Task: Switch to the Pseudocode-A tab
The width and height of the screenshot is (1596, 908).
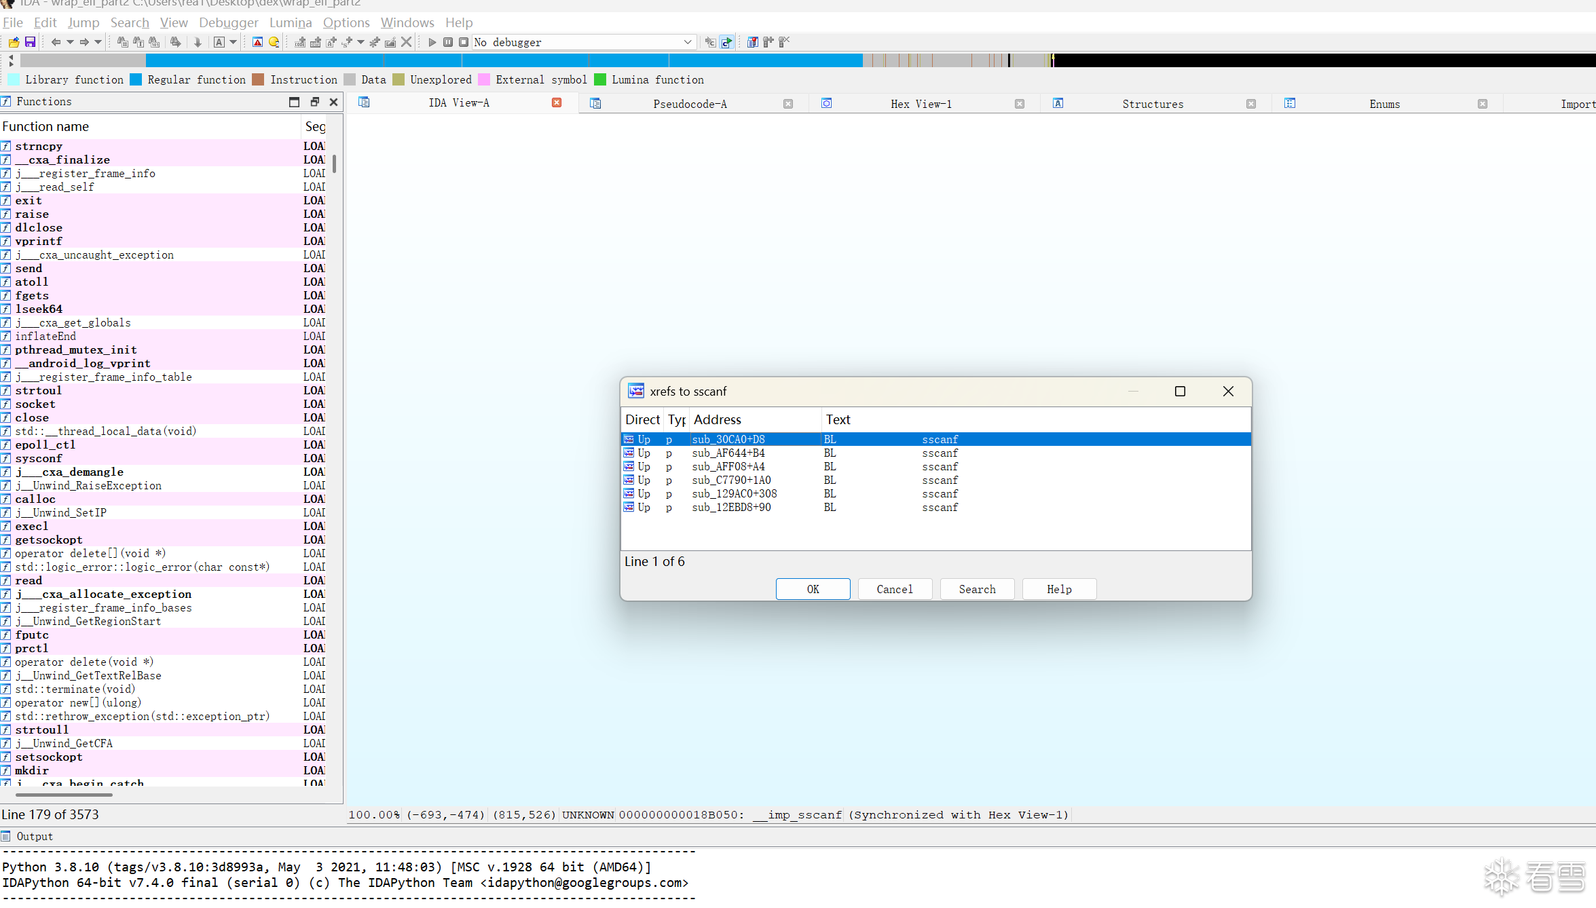Action: tap(689, 104)
